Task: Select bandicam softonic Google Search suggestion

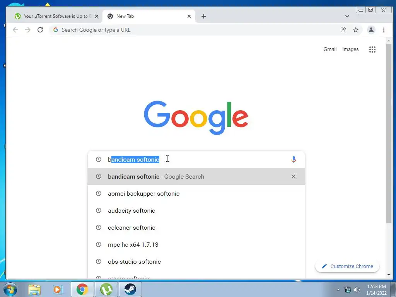Action: [196, 176]
